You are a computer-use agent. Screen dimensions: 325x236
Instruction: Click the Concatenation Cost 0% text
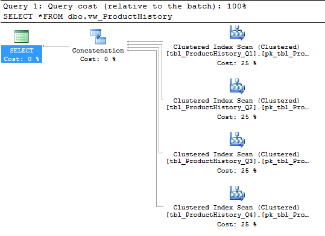click(98, 59)
